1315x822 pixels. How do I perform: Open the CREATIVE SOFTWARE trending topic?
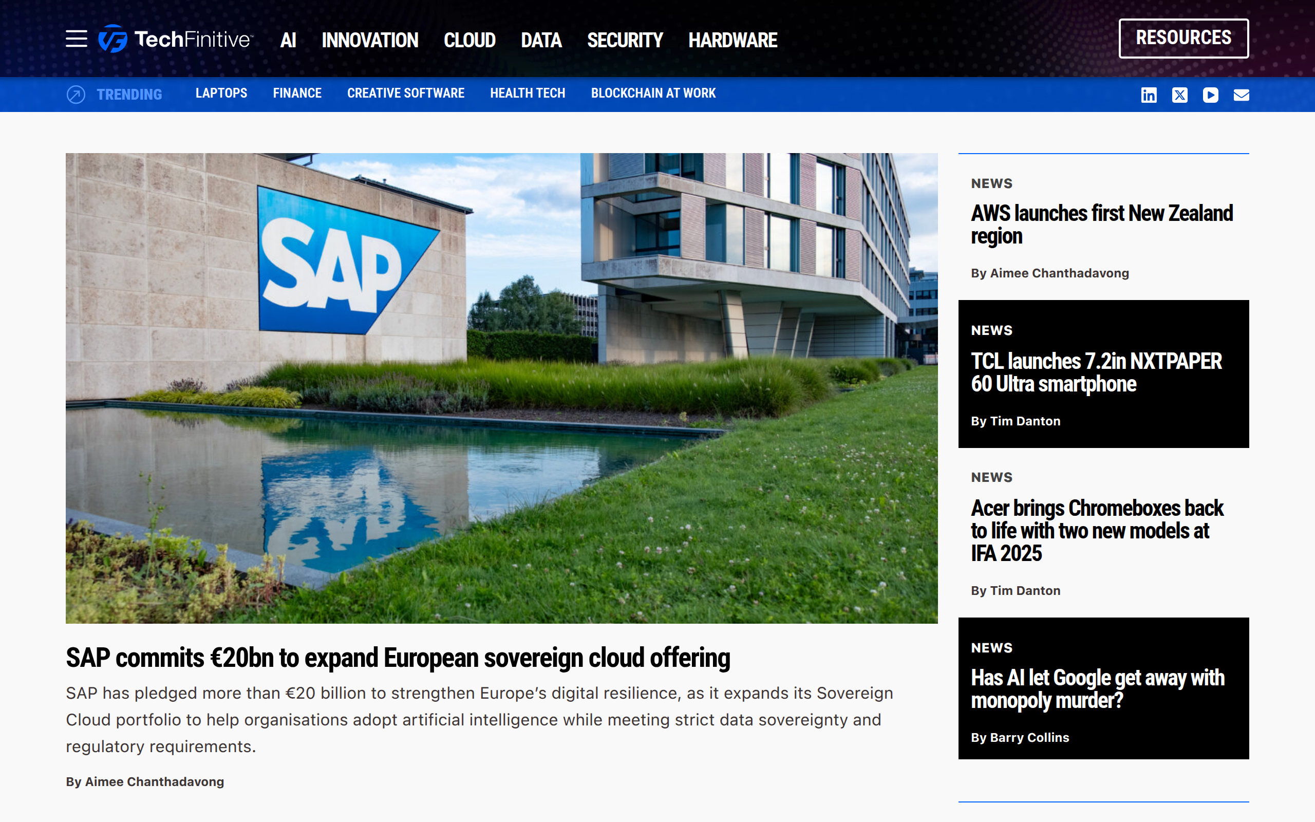click(x=406, y=94)
